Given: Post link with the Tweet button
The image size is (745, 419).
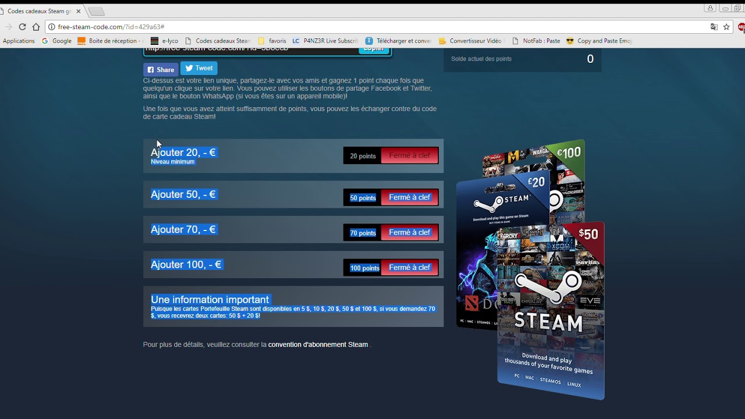Looking at the screenshot, I should point(198,68).
